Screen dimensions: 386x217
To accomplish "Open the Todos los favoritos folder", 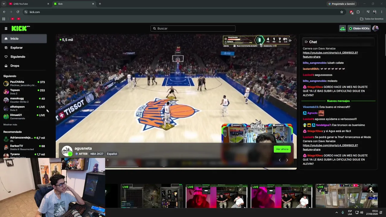I will (372, 19).
